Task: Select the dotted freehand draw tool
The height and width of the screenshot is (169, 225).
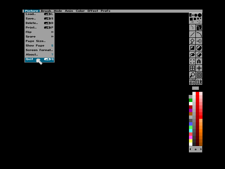Action: 192,28
